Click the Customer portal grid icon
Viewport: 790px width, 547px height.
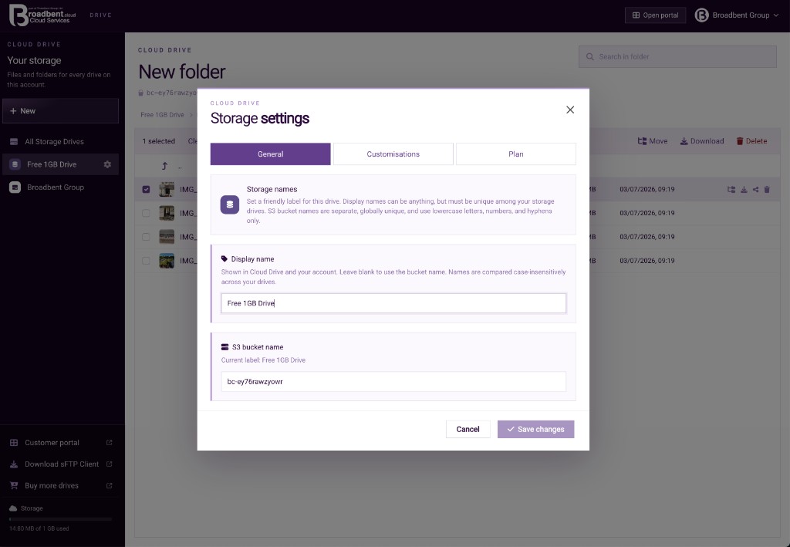coord(14,443)
